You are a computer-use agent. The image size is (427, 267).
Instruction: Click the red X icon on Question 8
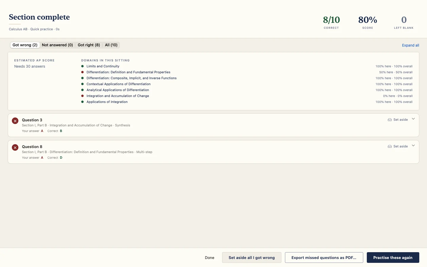tap(15, 147)
